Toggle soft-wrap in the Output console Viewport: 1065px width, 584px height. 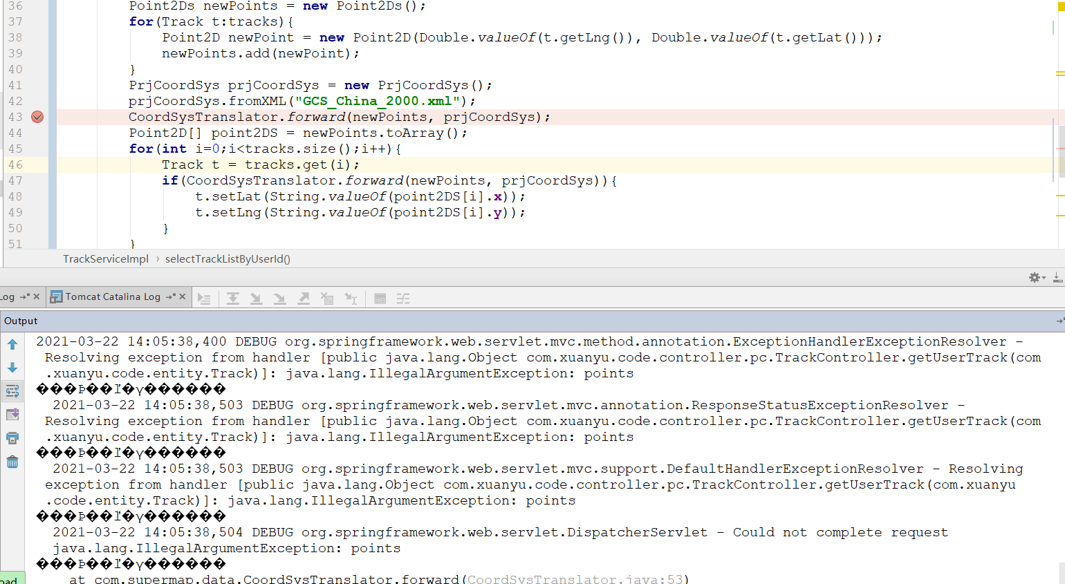click(12, 391)
